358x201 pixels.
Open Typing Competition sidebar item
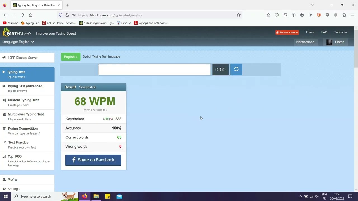27,131
